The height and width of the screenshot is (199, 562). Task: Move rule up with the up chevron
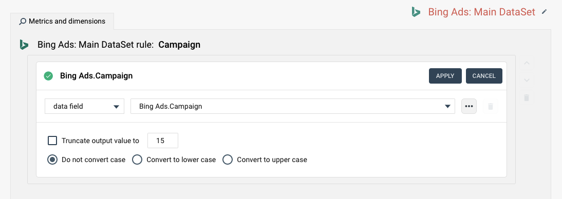527,64
